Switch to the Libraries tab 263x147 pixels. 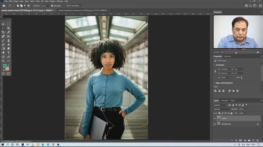(227, 56)
